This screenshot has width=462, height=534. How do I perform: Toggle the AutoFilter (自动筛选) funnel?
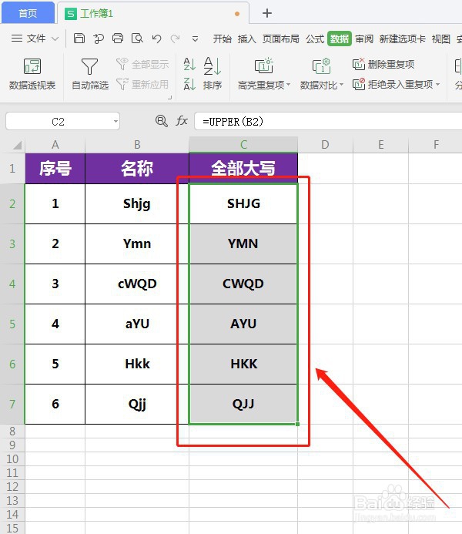point(90,74)
